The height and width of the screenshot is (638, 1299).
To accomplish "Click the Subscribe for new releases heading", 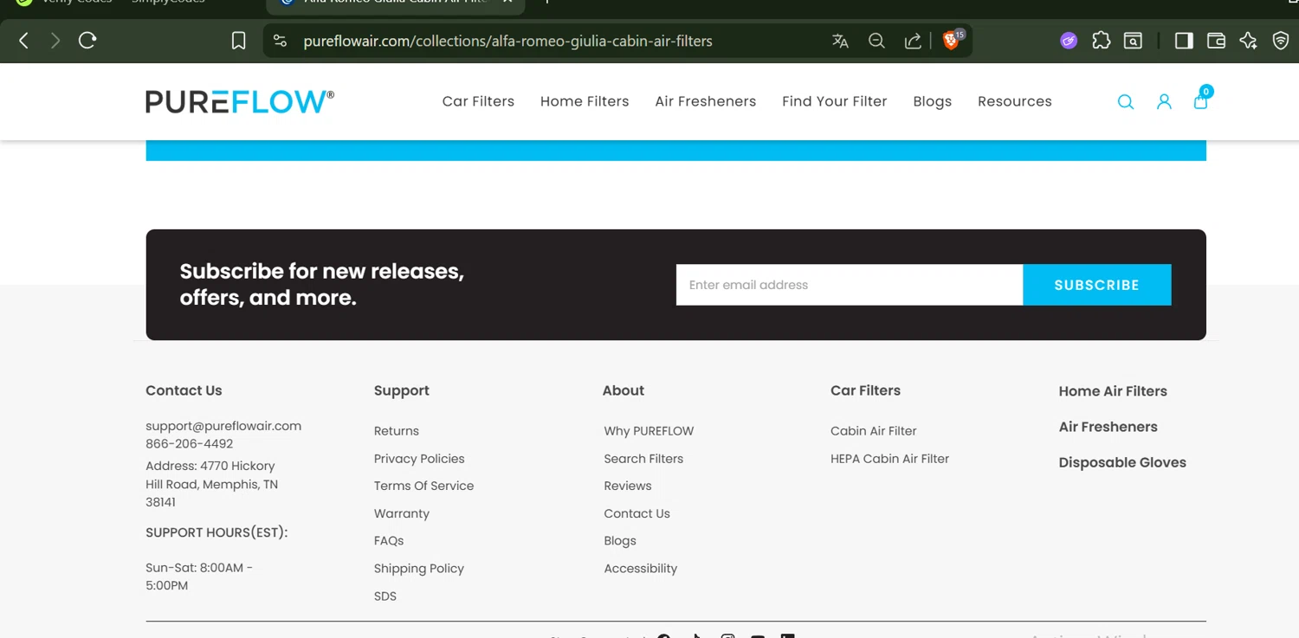I will pos(322,284).
